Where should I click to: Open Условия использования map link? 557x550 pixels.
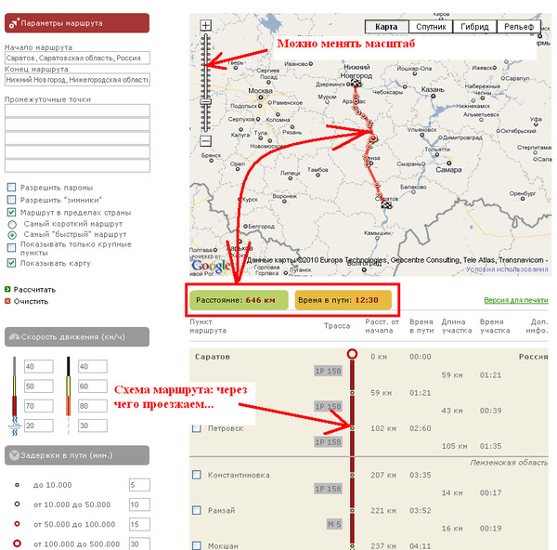coord(507,269)
